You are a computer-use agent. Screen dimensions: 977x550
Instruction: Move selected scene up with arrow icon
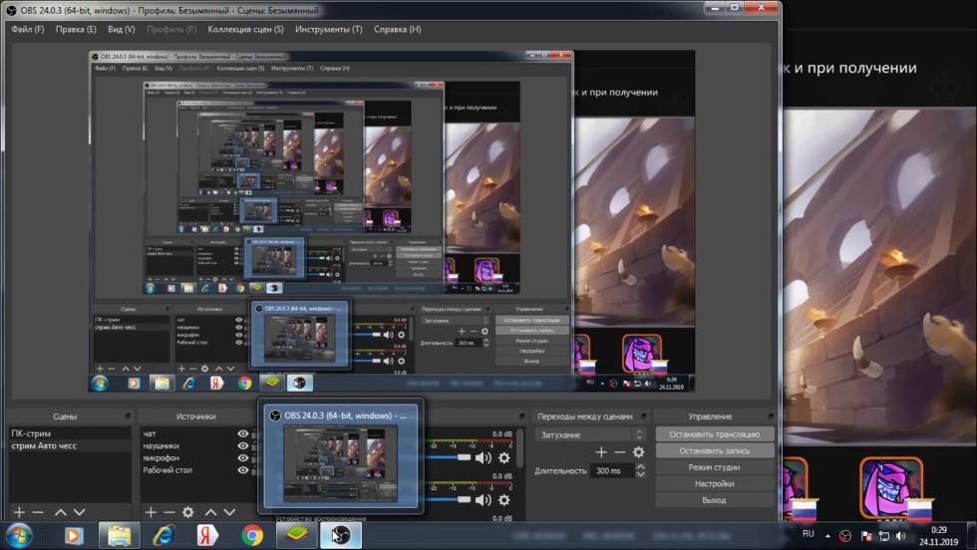(x=61, y=512)
